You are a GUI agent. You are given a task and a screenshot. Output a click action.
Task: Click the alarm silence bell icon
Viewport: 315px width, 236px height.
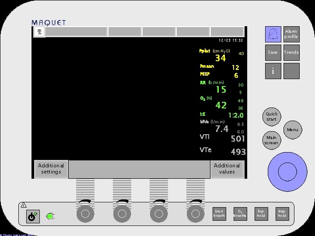[x=273, y=34]
